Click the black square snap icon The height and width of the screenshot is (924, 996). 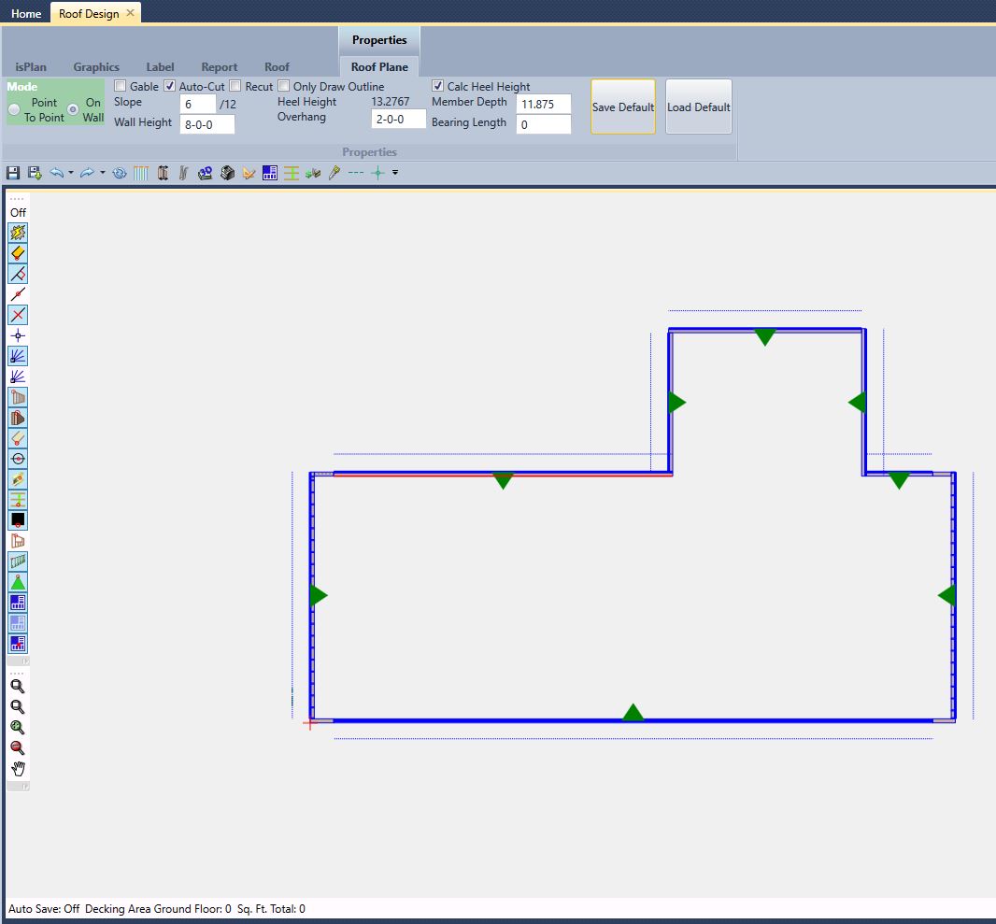point(18,520)
